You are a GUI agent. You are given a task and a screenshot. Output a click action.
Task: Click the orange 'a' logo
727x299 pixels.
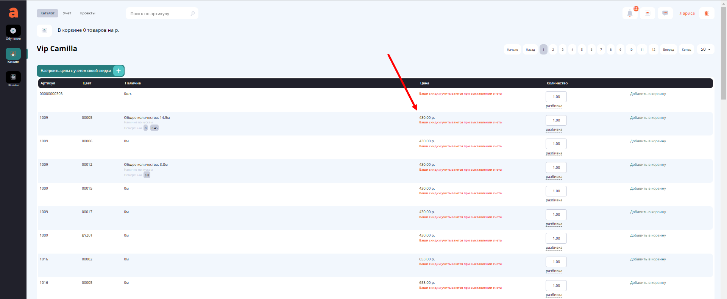13,13
